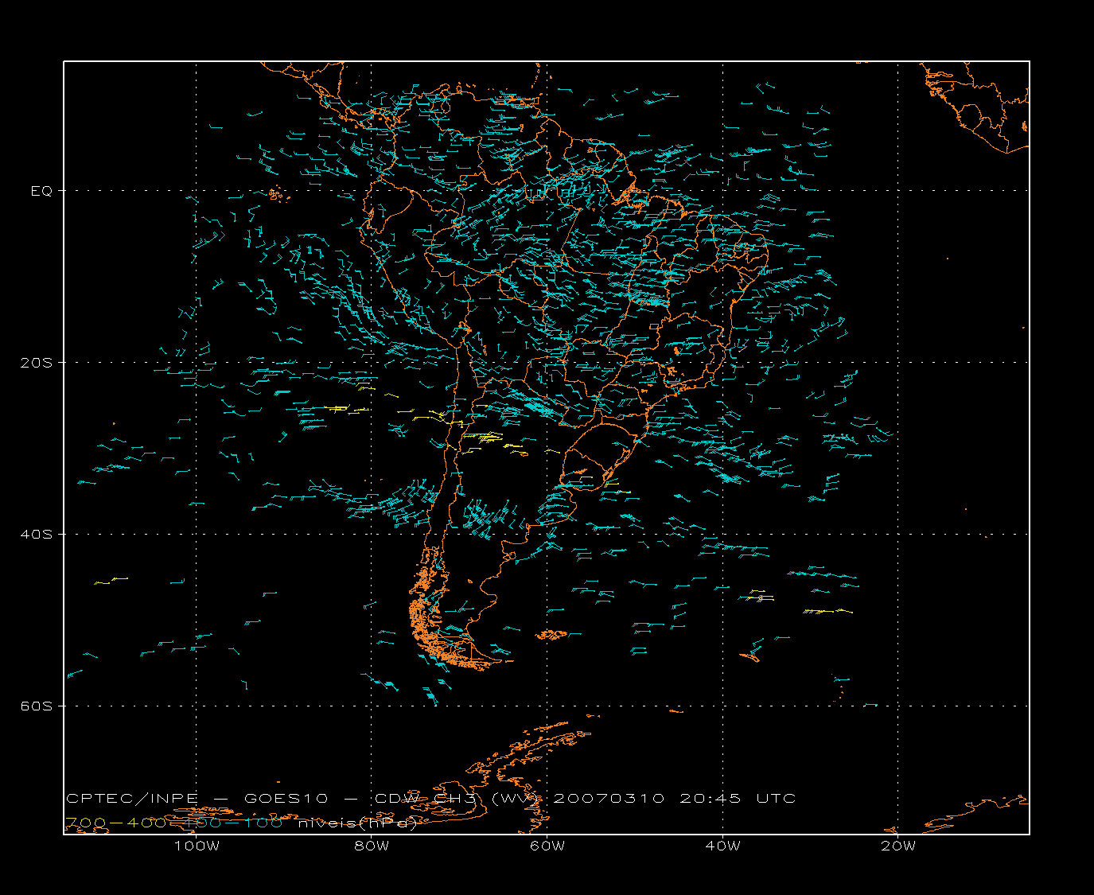Click the 40W longitude label
Image resolution: width=1094 pixels, height=895 pixels.
click(x=722, y=846)
